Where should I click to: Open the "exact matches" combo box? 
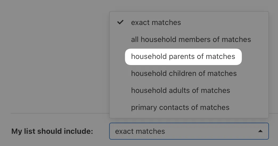(x=189, y=131)
